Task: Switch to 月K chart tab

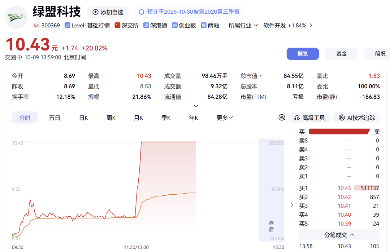Action: click(138, 118)
